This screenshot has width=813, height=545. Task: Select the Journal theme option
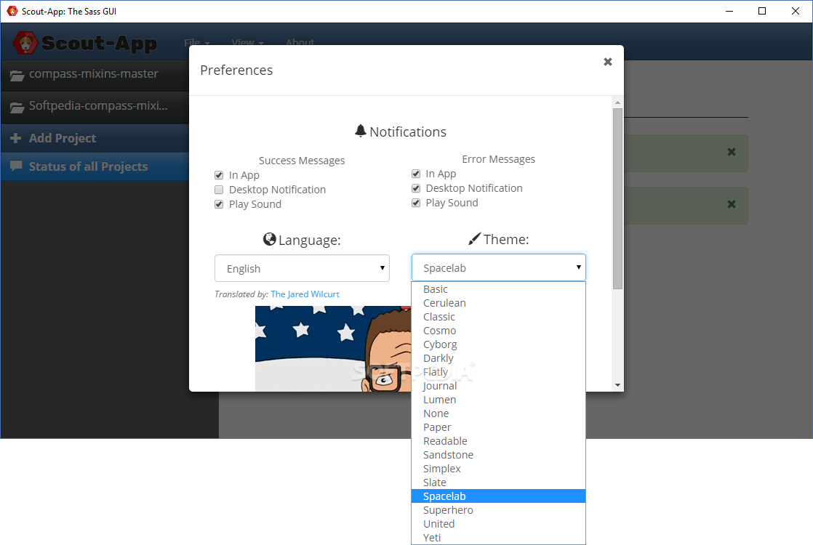click(498, 386)
